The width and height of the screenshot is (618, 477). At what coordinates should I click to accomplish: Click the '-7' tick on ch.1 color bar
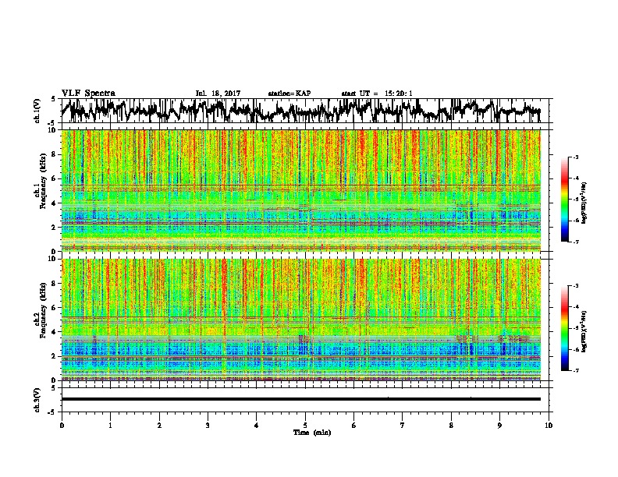click(x=575, y=242)
